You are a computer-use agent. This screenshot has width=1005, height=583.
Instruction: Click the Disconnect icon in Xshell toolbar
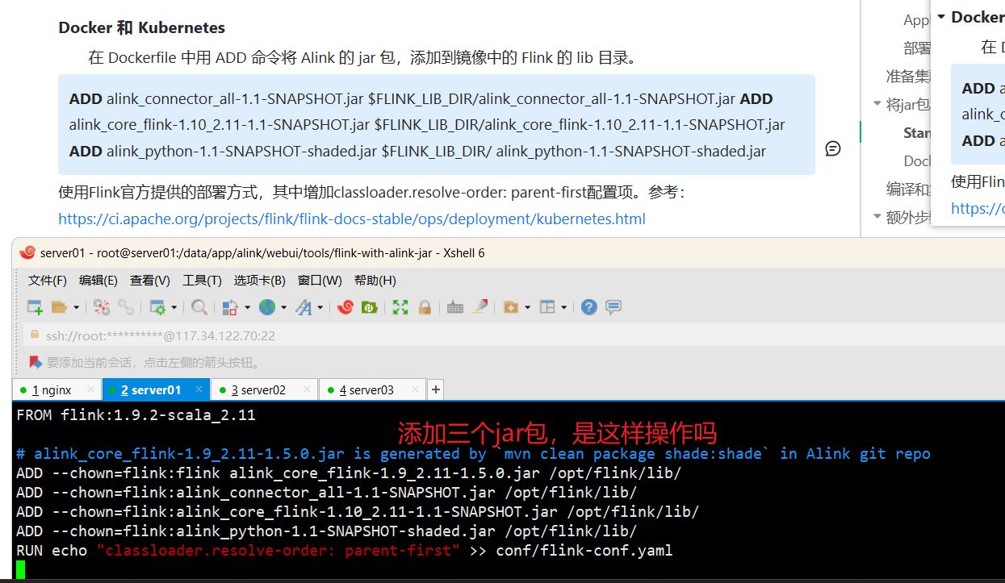pos(102,307)
